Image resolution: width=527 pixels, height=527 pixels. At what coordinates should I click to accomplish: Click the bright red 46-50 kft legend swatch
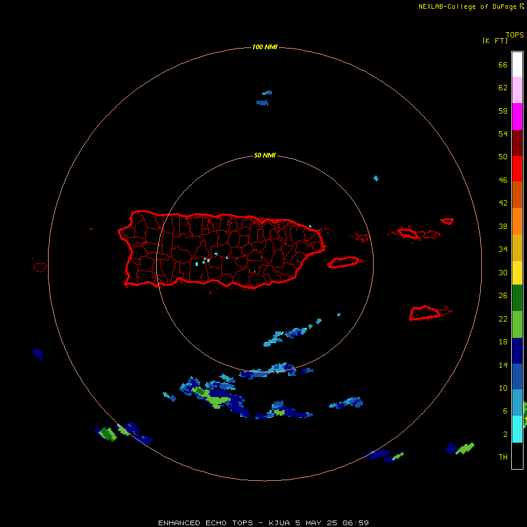(x=517, y=169)
